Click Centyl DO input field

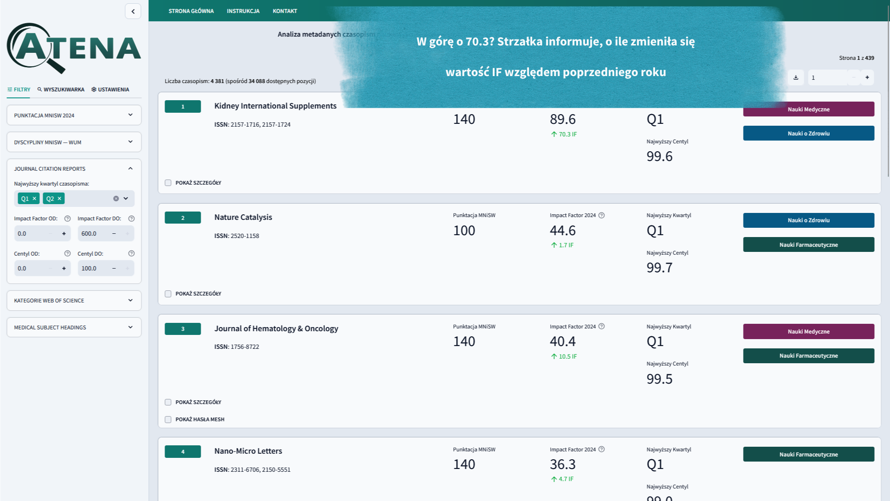94,268
